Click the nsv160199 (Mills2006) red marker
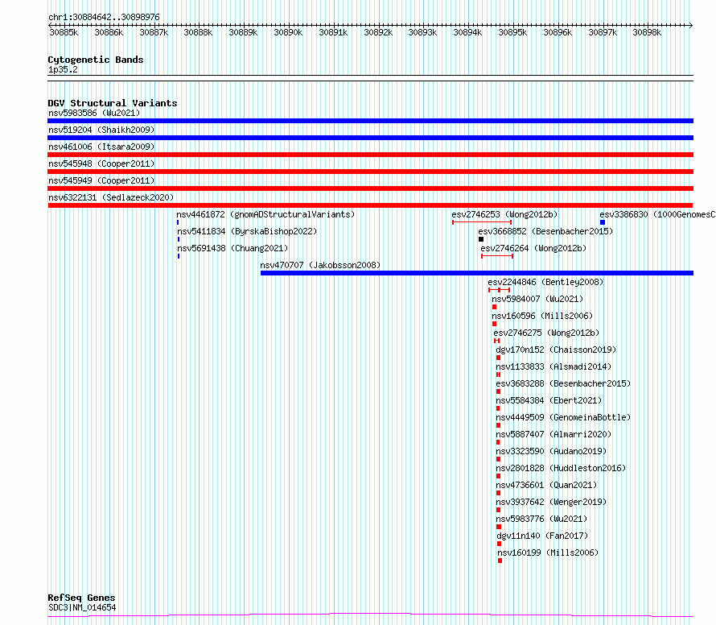 [x=500, y=561]
